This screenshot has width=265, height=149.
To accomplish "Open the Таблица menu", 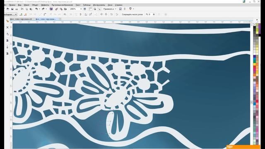I will [87, 5].
